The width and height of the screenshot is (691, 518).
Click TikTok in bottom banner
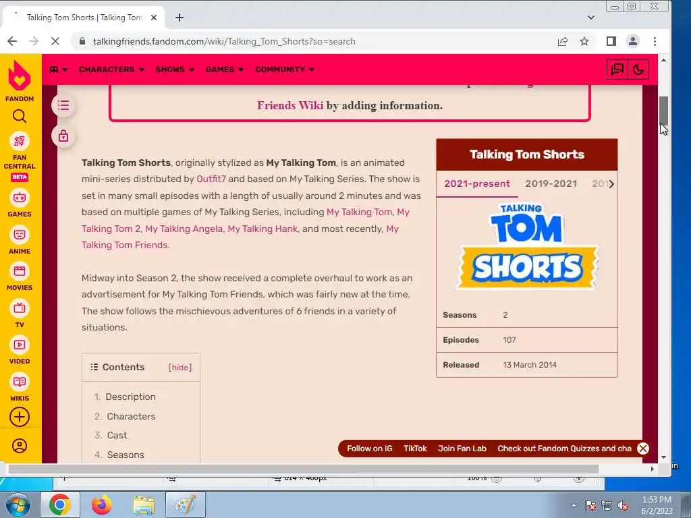coord(415,449)
